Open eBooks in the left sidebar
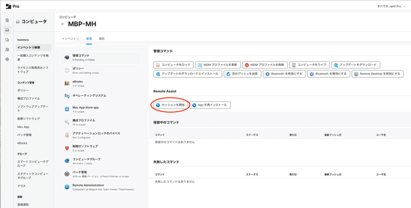Image resolution: width=411 pixels, height=208 pixels. point(22,143)
